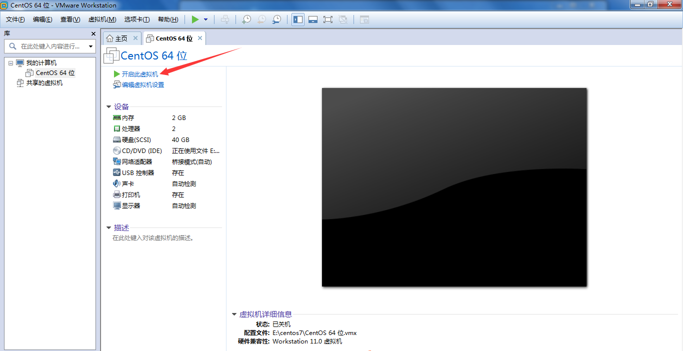
Task: Click the 打印机 printer icon
Action: pyautogui.click(x=117, y=195)
